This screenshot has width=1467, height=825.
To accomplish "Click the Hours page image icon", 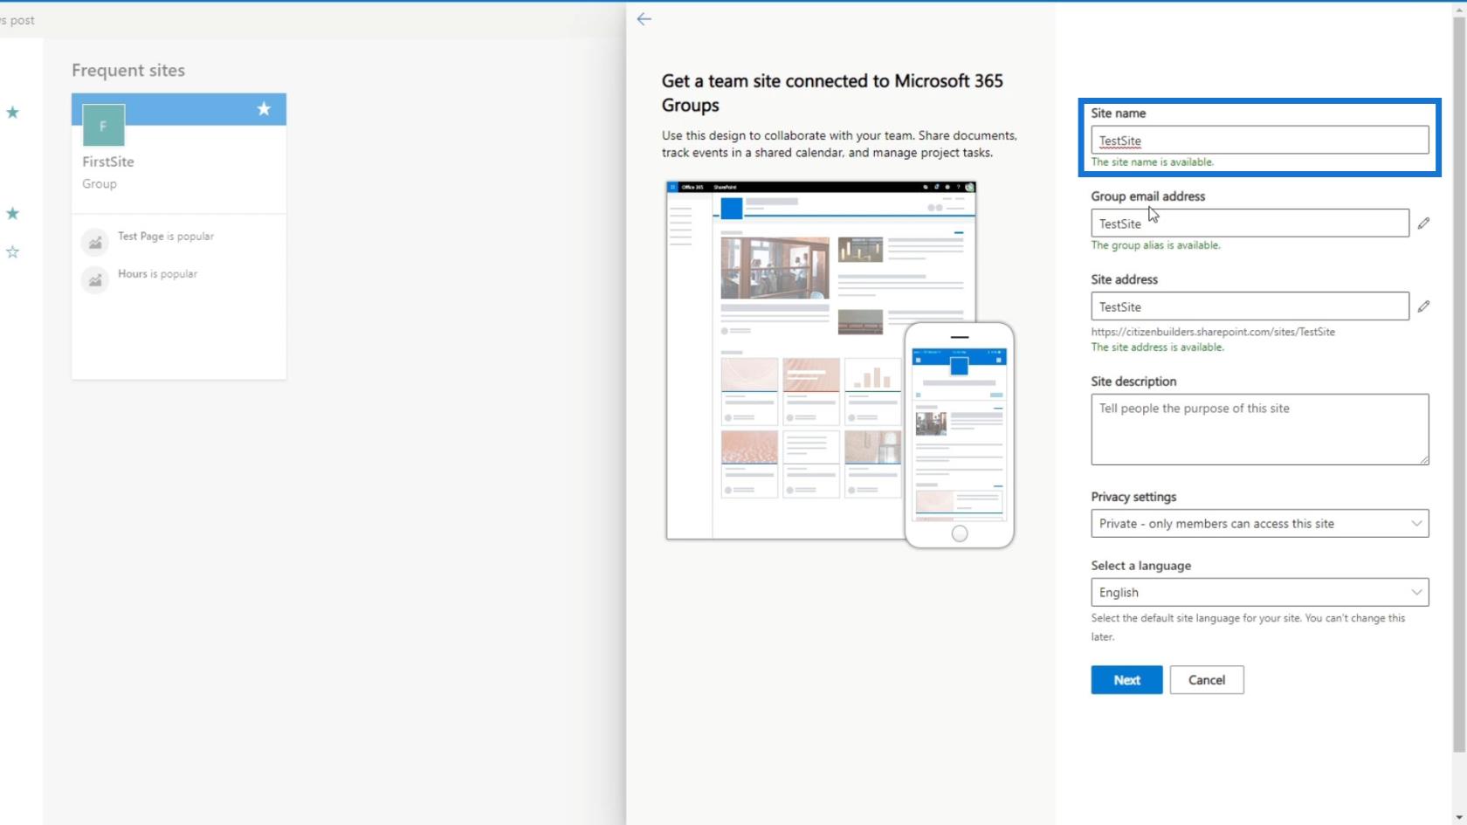I will (95, 279).
